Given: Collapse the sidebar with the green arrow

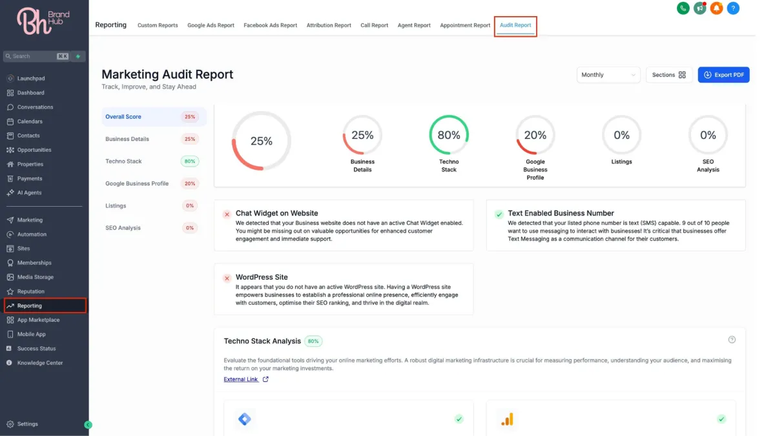Looking at the screenshot, I should pos(88,424).
